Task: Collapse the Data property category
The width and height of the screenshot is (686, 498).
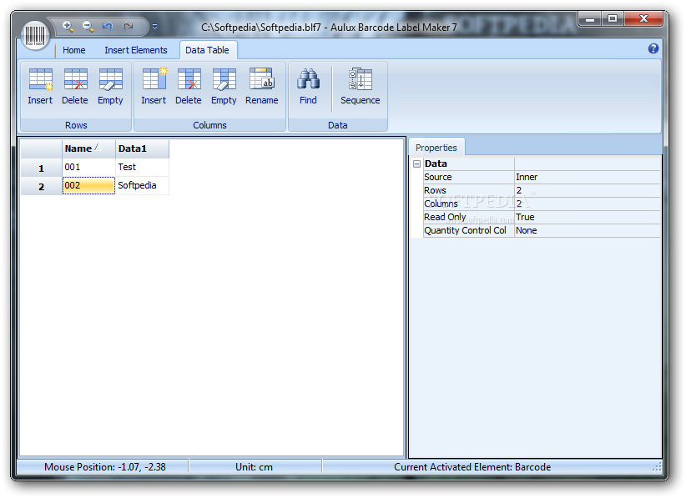Action: point(417,164)
